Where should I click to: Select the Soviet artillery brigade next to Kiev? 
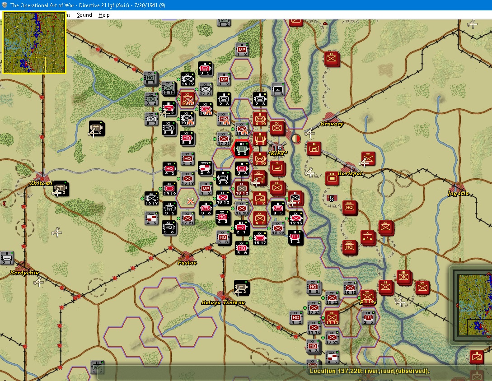coord(278,168)
